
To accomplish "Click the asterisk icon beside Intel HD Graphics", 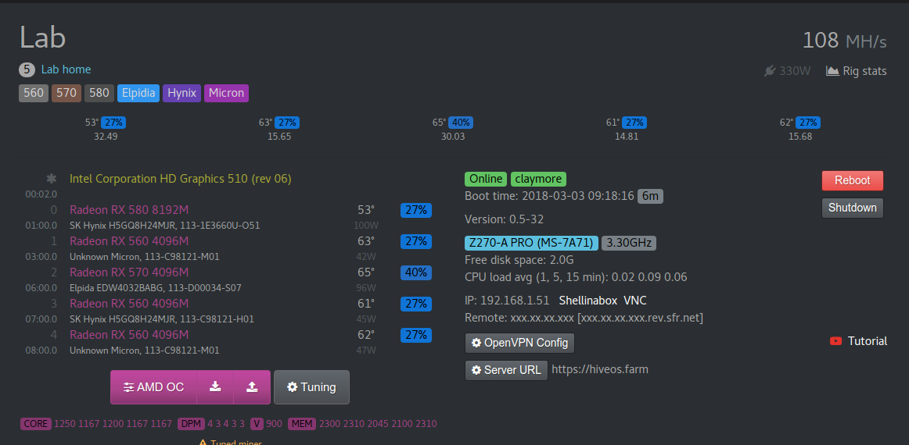I will pos(52,179).
